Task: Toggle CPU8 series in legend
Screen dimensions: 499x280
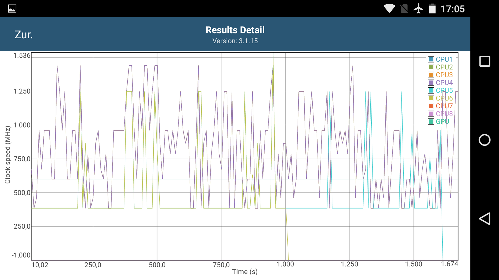Action: (x=444, y=114)
